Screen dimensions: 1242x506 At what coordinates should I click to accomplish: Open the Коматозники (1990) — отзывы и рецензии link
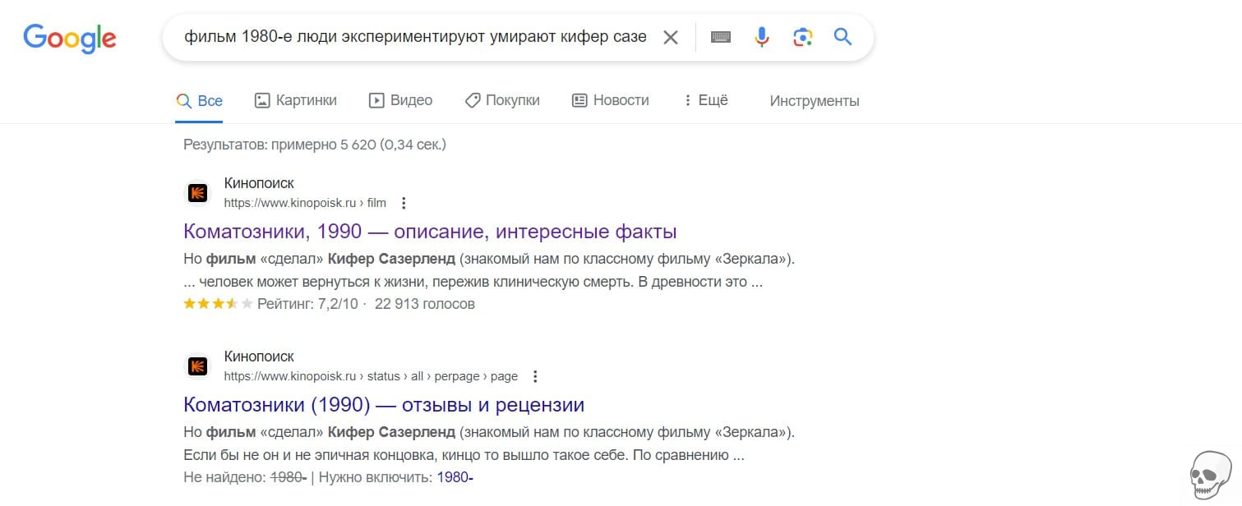(384, 404)
